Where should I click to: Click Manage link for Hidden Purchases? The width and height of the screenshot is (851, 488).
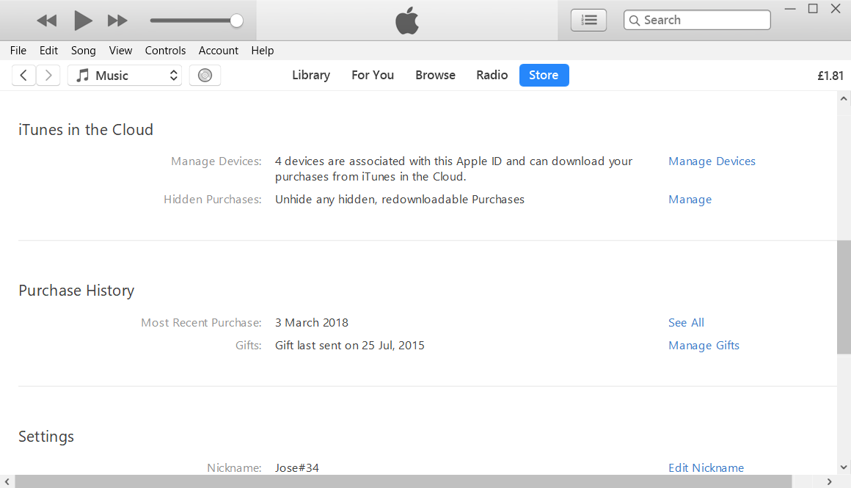690,200
